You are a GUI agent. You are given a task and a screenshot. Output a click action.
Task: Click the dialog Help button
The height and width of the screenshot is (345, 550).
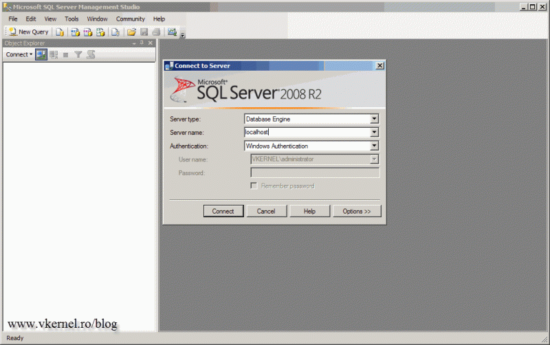tap(310, 211)
